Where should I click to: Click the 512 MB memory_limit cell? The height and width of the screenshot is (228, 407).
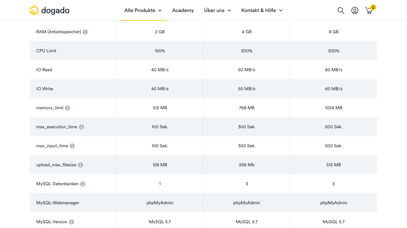160,108
